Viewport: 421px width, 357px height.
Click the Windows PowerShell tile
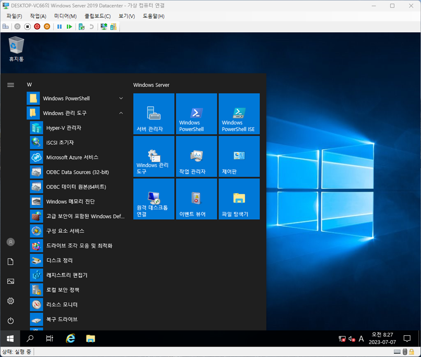pyautogui.click(x=197, y=114)
